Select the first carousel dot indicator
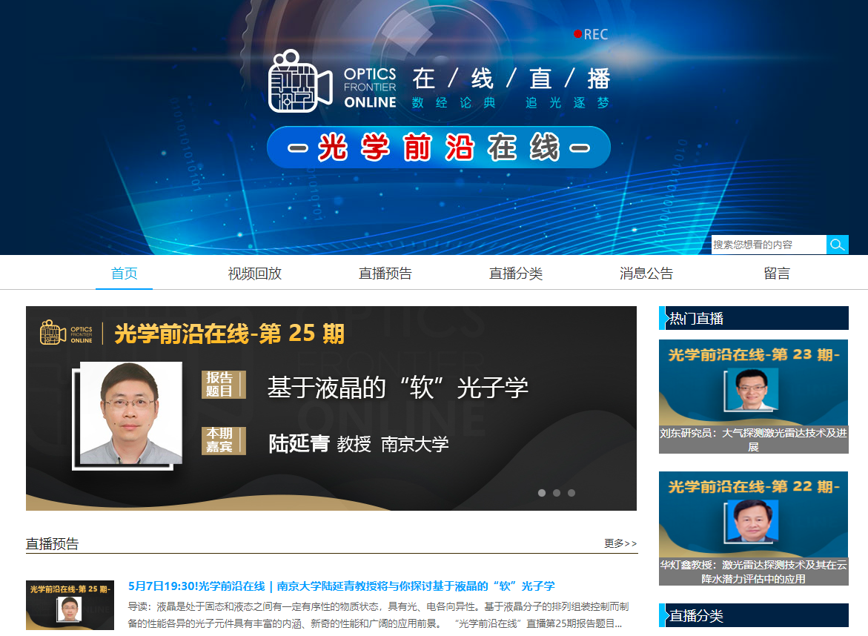This screenshot has height=636, width=868. click(x=542, y=493)
